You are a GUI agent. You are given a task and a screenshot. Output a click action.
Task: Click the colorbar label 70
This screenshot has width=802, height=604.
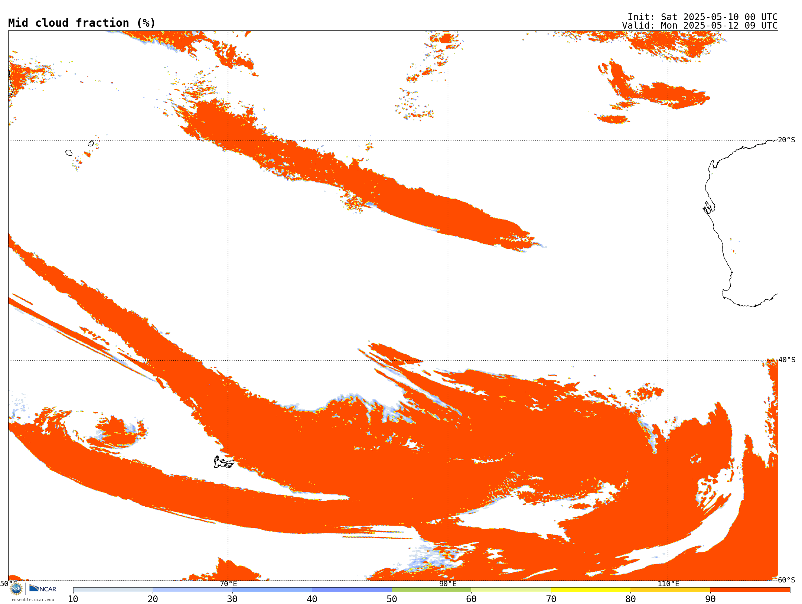(551, 599)
